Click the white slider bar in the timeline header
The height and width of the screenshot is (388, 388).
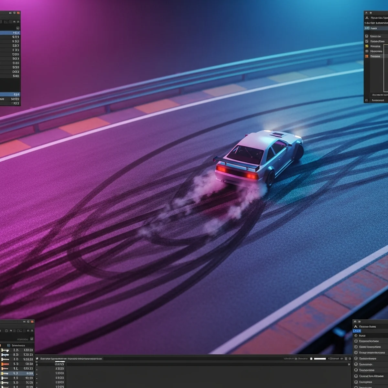320,359
